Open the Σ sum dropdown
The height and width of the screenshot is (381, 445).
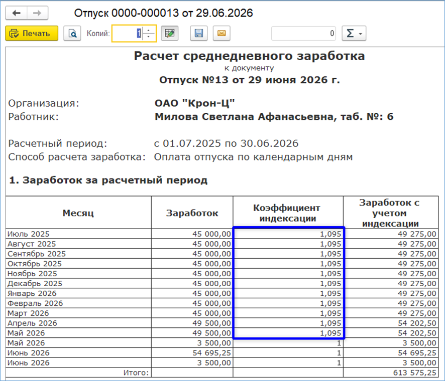pos(354,34)
